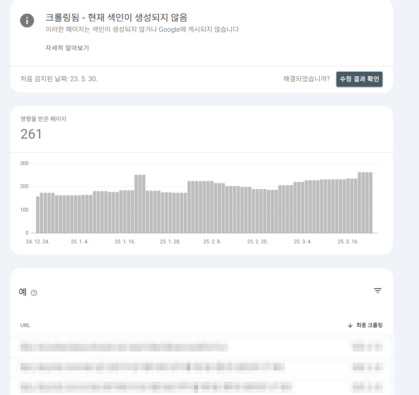Screen dimensions: 419x395
Task: Click the info icon beside the issue title
Action: coord(27,20)
